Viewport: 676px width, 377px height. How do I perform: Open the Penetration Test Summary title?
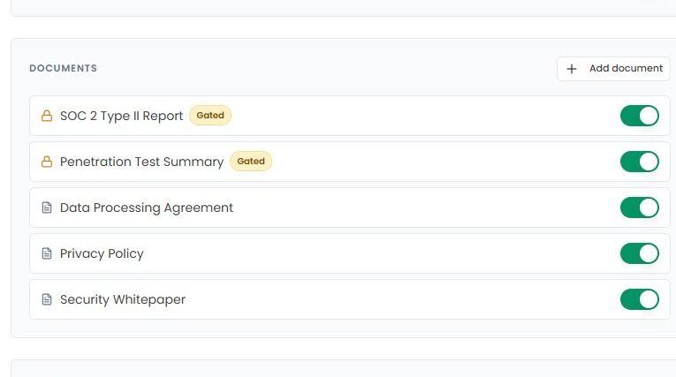pos(142,162)
